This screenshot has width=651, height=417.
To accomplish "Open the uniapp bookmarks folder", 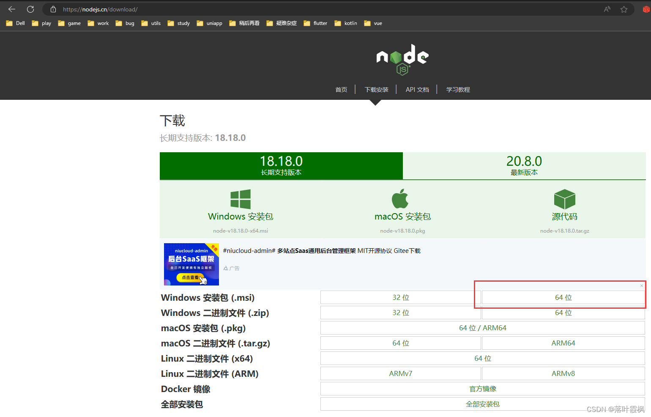I will click(209, 23).
